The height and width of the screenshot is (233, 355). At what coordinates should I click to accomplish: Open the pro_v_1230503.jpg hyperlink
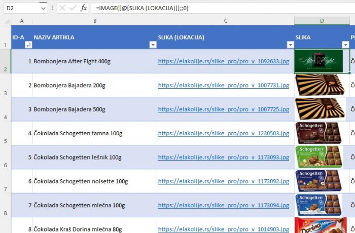[x=223, y=133]
